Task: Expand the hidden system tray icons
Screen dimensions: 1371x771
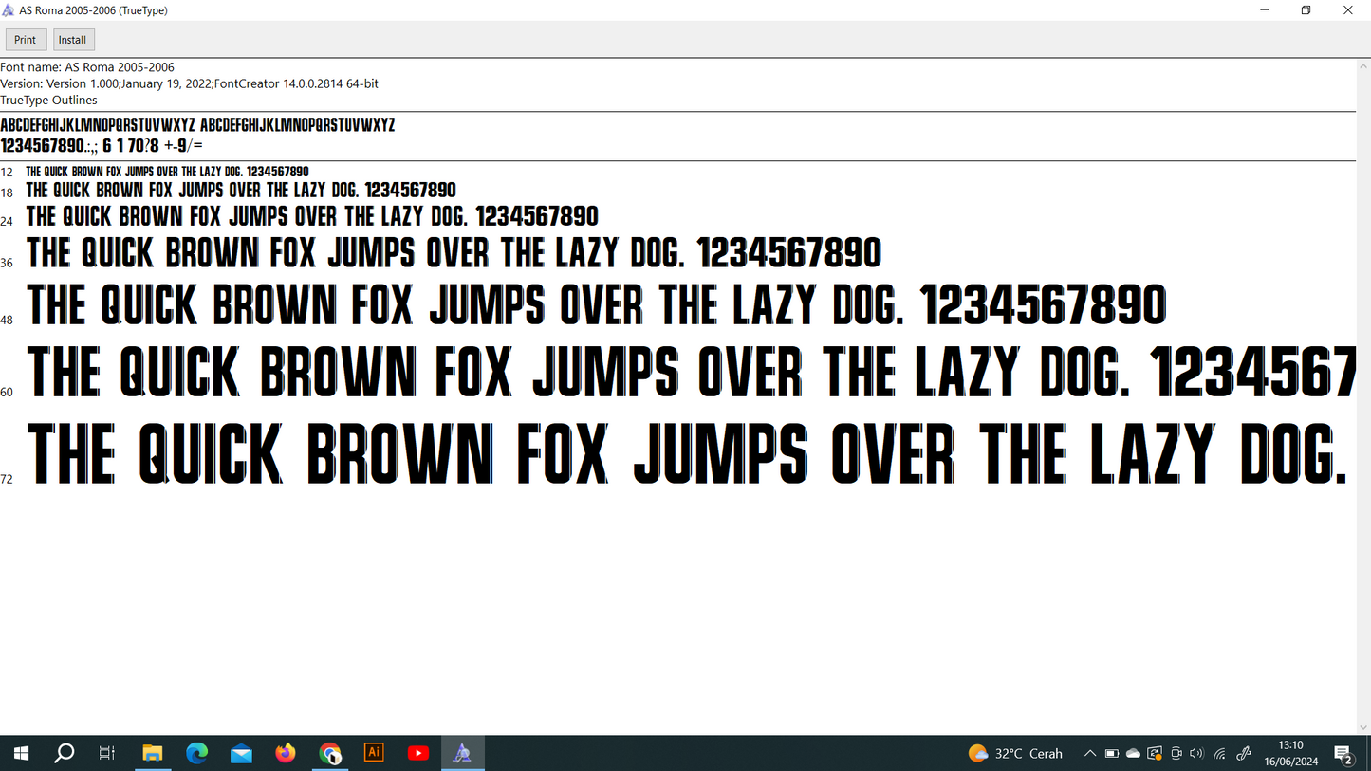Action: [x=1090, y=753]
